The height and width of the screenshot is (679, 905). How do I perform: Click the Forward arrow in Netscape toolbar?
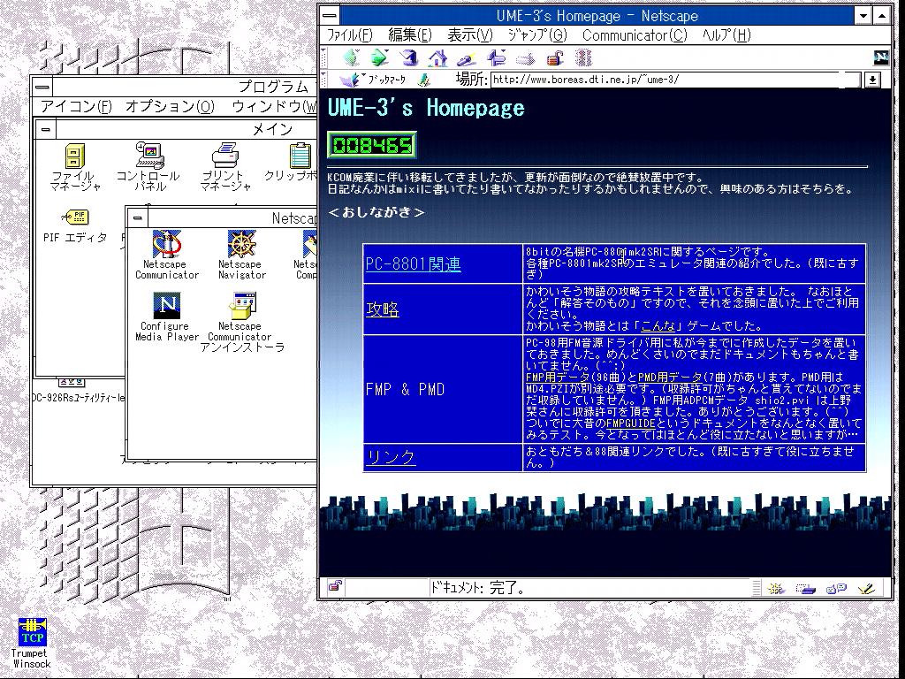click(378, 57)
